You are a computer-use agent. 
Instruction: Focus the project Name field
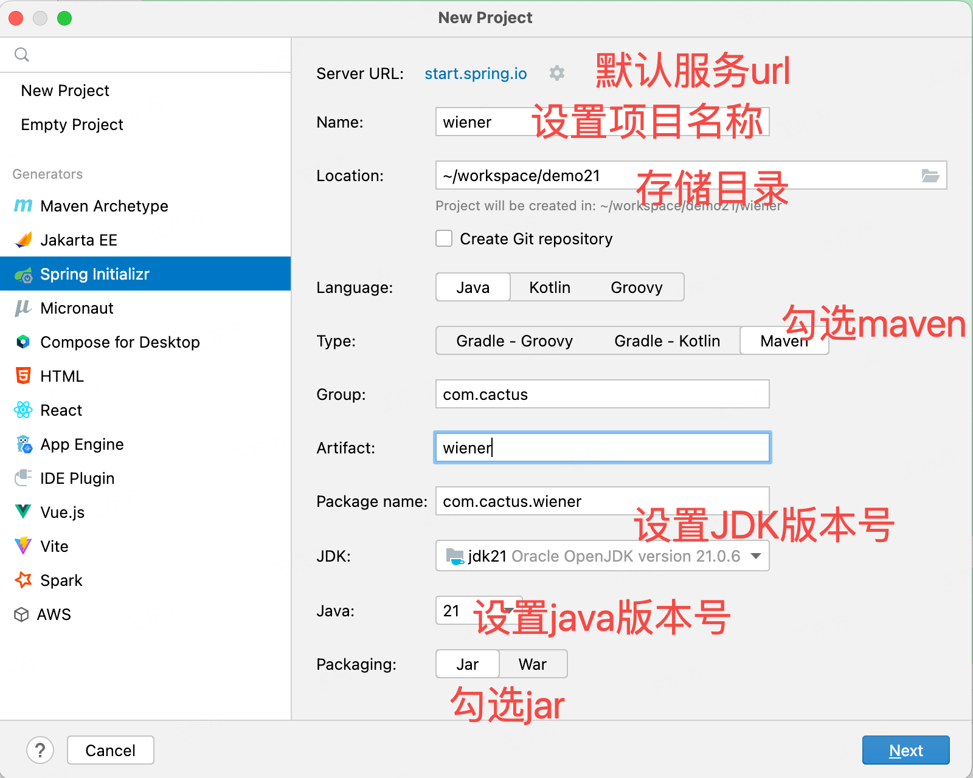(x=603, y=122)
